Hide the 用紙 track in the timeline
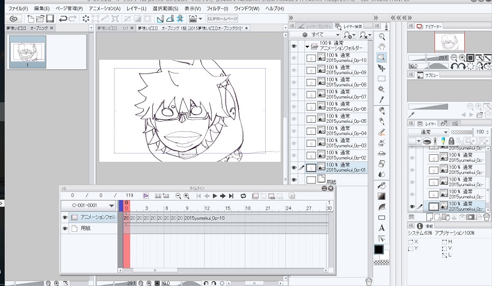Screen dimensions: 492x286 66,228
